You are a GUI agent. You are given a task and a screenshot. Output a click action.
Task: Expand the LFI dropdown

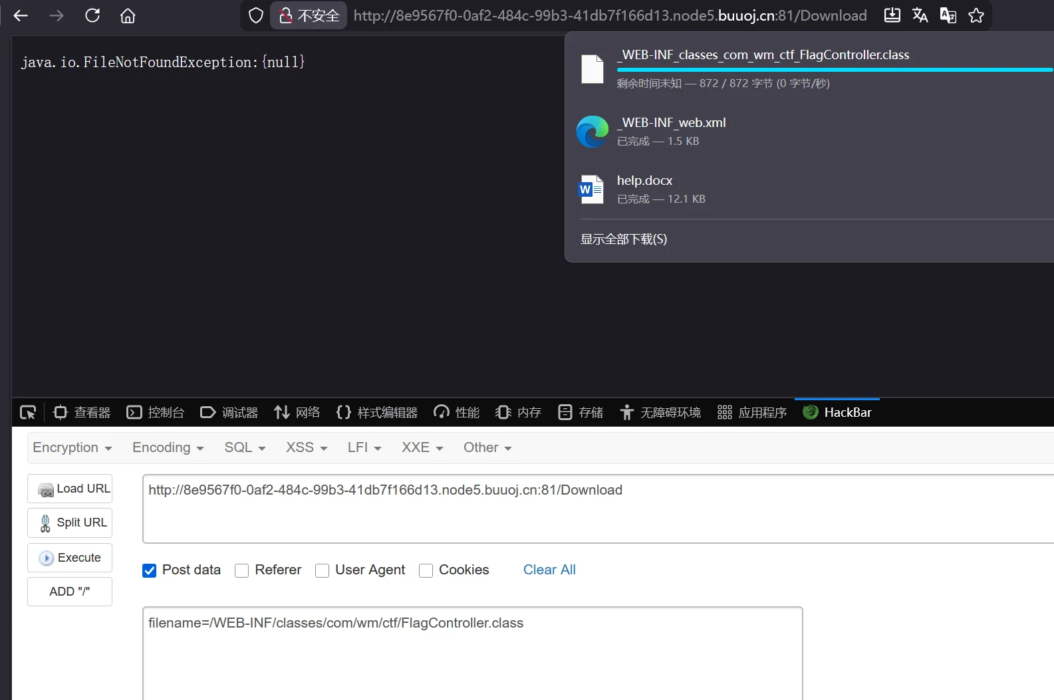pyautogui.click(x=364, y=447)
